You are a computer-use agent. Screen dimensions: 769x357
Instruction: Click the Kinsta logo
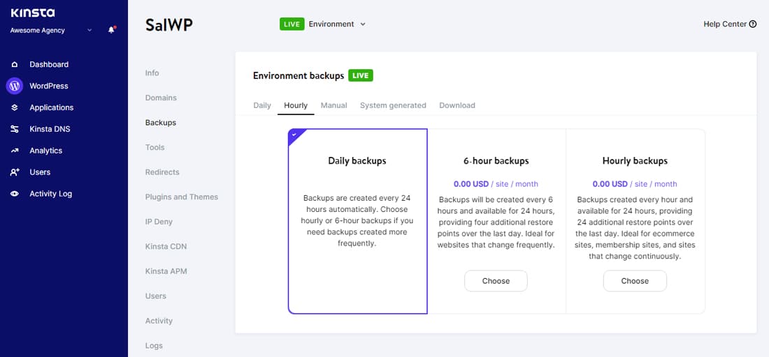[33, 13]
